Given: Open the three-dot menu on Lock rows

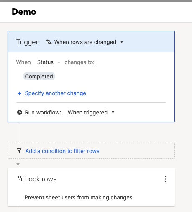Looking at the screenshot, I should [x=166, y=179].
